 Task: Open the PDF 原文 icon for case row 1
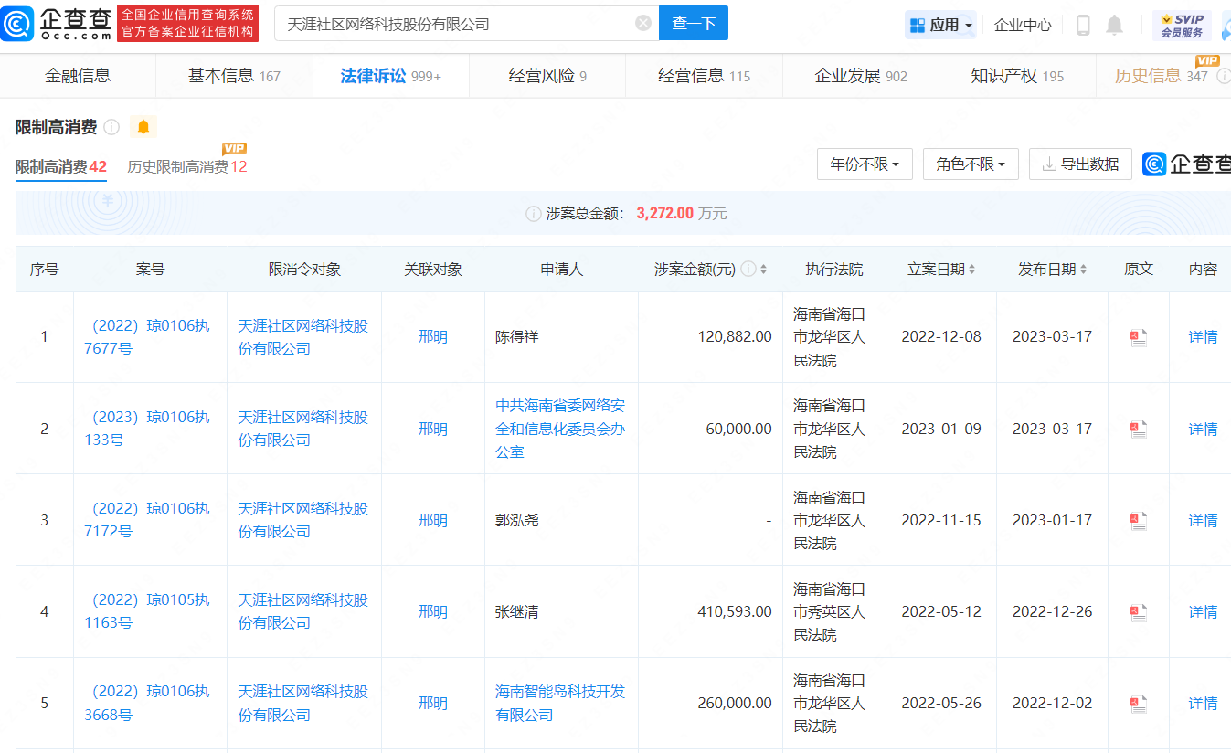coord(1138,336)
